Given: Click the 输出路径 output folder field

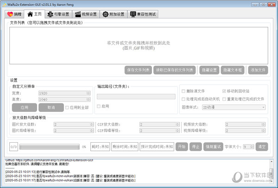Looking at the screenshot, I should (136, 97).
